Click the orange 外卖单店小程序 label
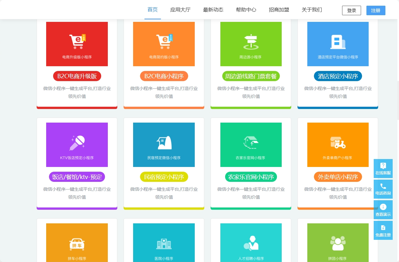The height and width of the screenshot is (262, 399). pos(338,177)
